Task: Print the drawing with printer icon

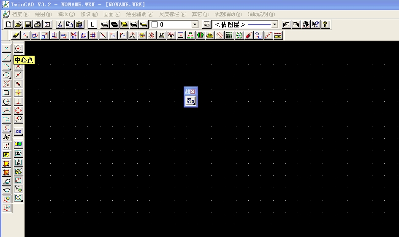Action: [38, 24]
